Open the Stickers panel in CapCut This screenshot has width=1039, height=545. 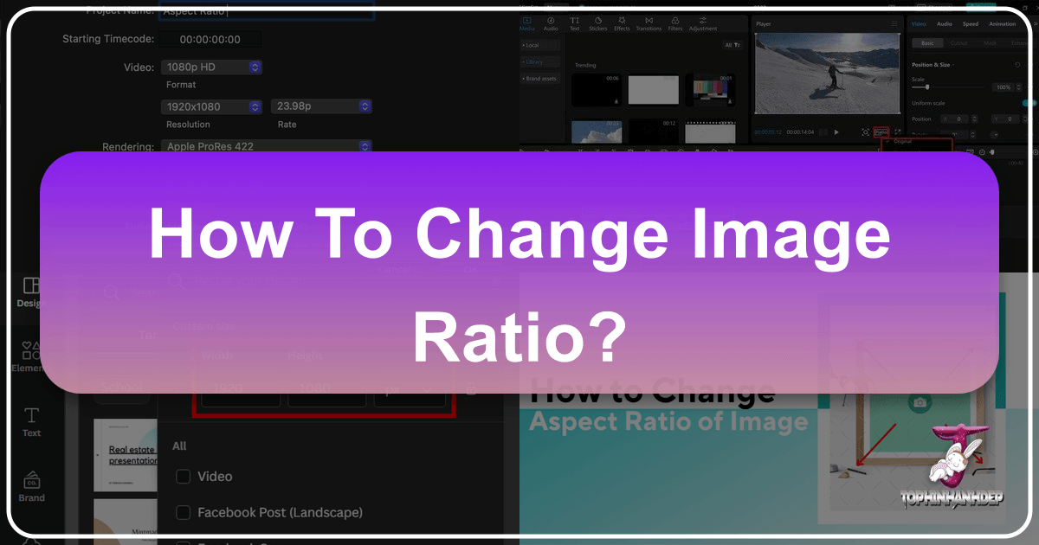pos(599,24)
